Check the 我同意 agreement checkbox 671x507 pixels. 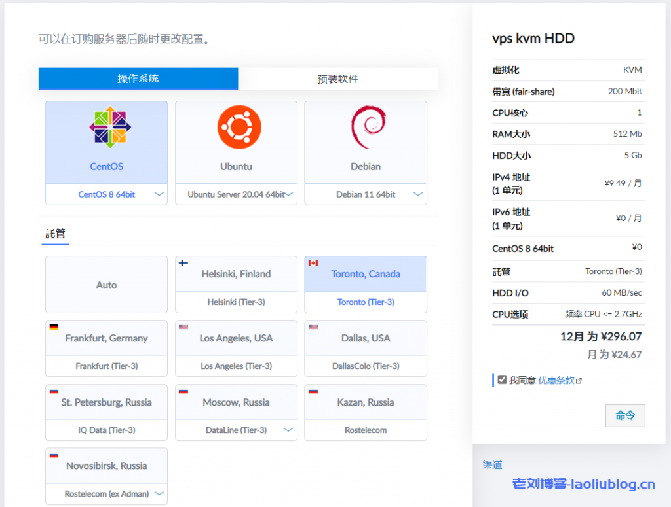502,378
